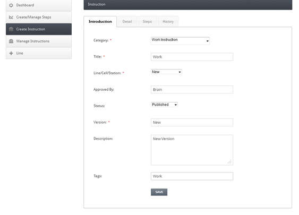Open Dashboard from the sidebar
The image size is (299, 215).
tap(39, 5)
